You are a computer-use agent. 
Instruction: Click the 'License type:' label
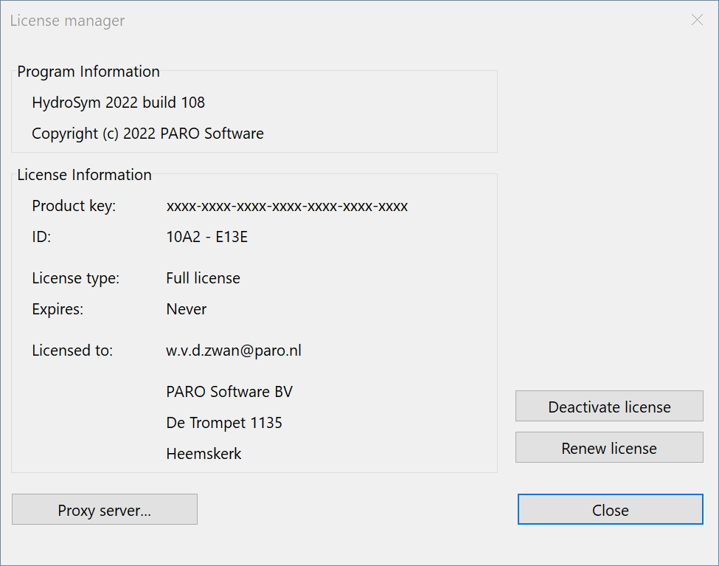click(76, 278)
